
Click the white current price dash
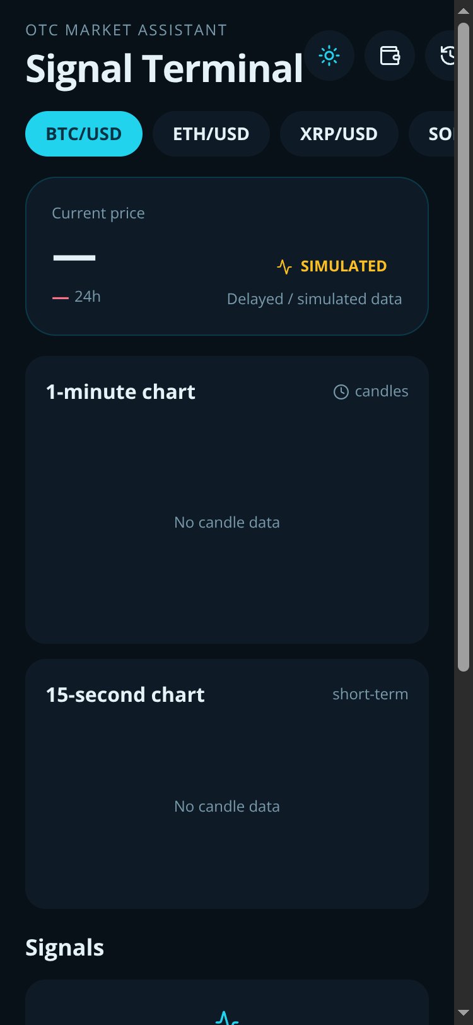pos(74,258)
